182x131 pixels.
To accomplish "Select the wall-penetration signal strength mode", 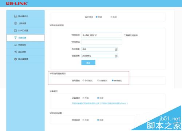I will tap(113, 80).
